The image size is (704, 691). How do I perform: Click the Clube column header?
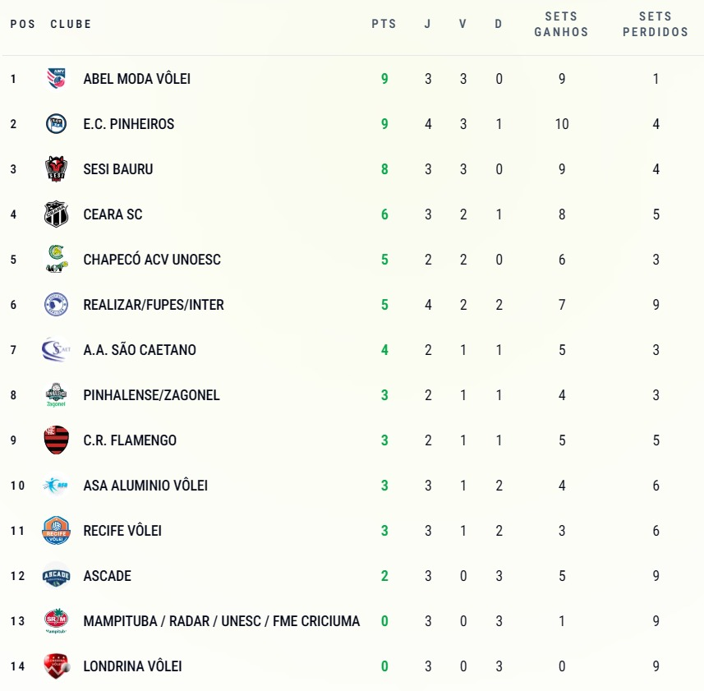click(71, 24)
